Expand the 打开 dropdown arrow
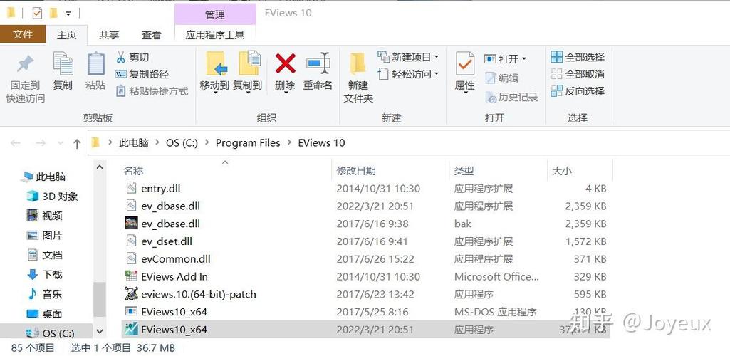The image size is (730, 356). (523, 59)
